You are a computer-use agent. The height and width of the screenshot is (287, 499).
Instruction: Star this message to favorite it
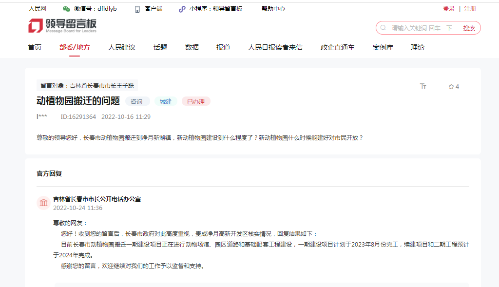tap(451, 86)
